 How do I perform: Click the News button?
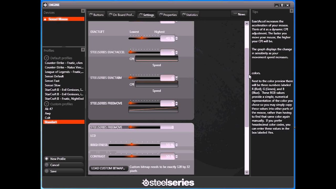(239, 14)
